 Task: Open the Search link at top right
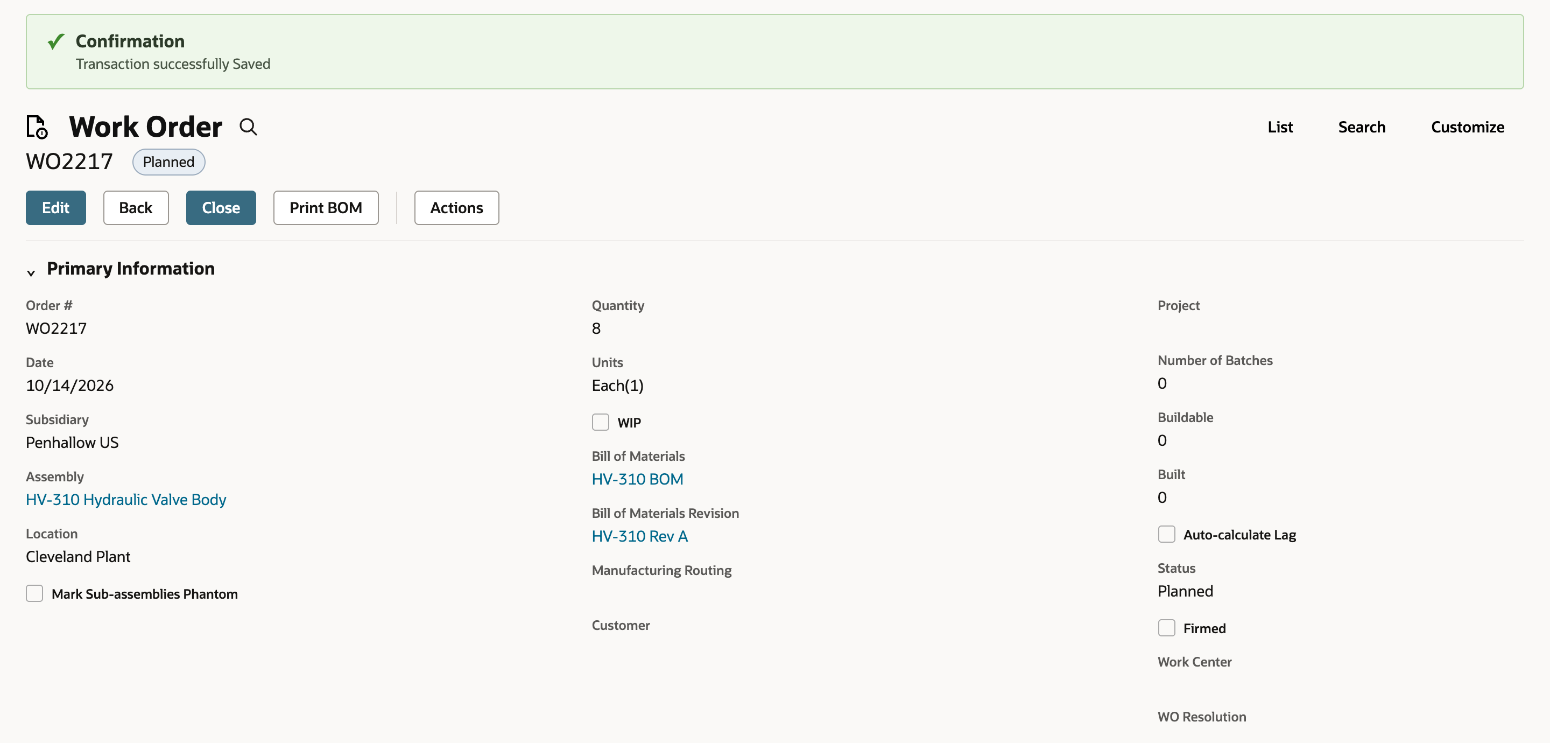coord(1361,127)
